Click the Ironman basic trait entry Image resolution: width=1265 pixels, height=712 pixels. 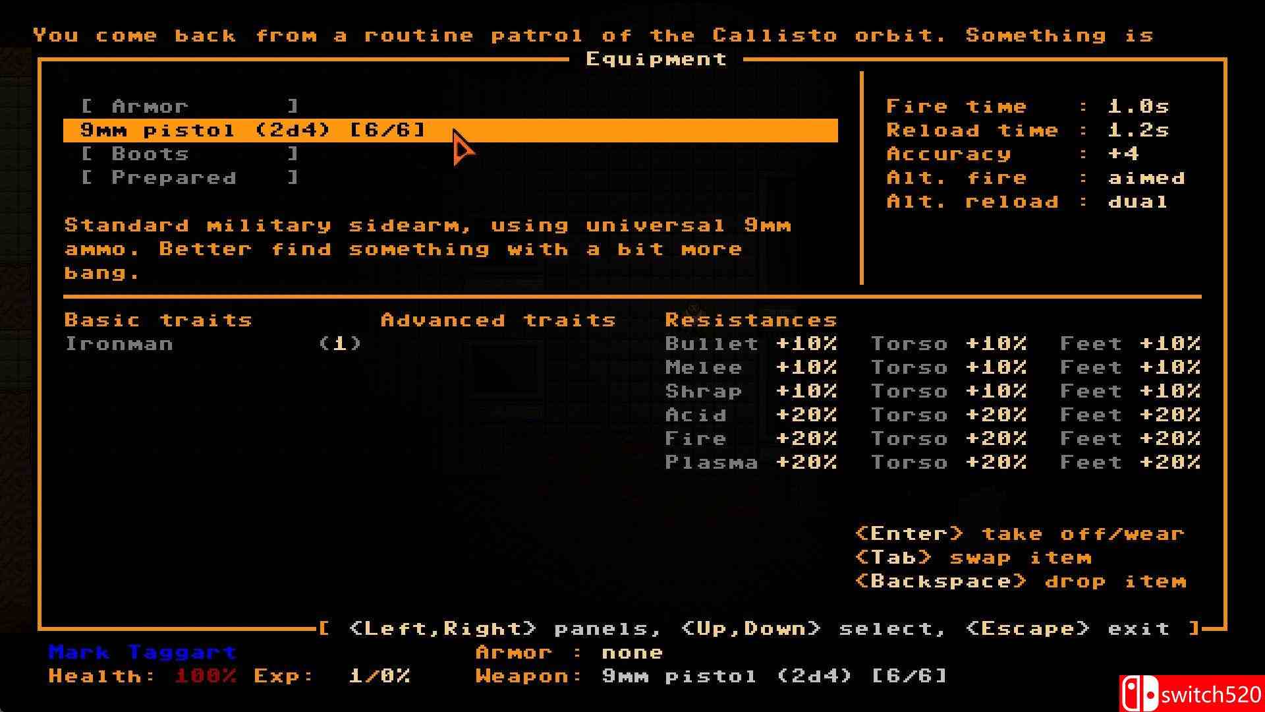pyautogui.click(x=119, y=343)
